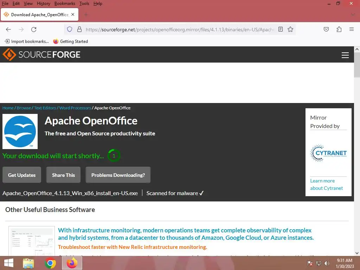This screenshot has width=360, height=270.
Task: Bookmark this page with the star
Action: (x=290, y=30)
